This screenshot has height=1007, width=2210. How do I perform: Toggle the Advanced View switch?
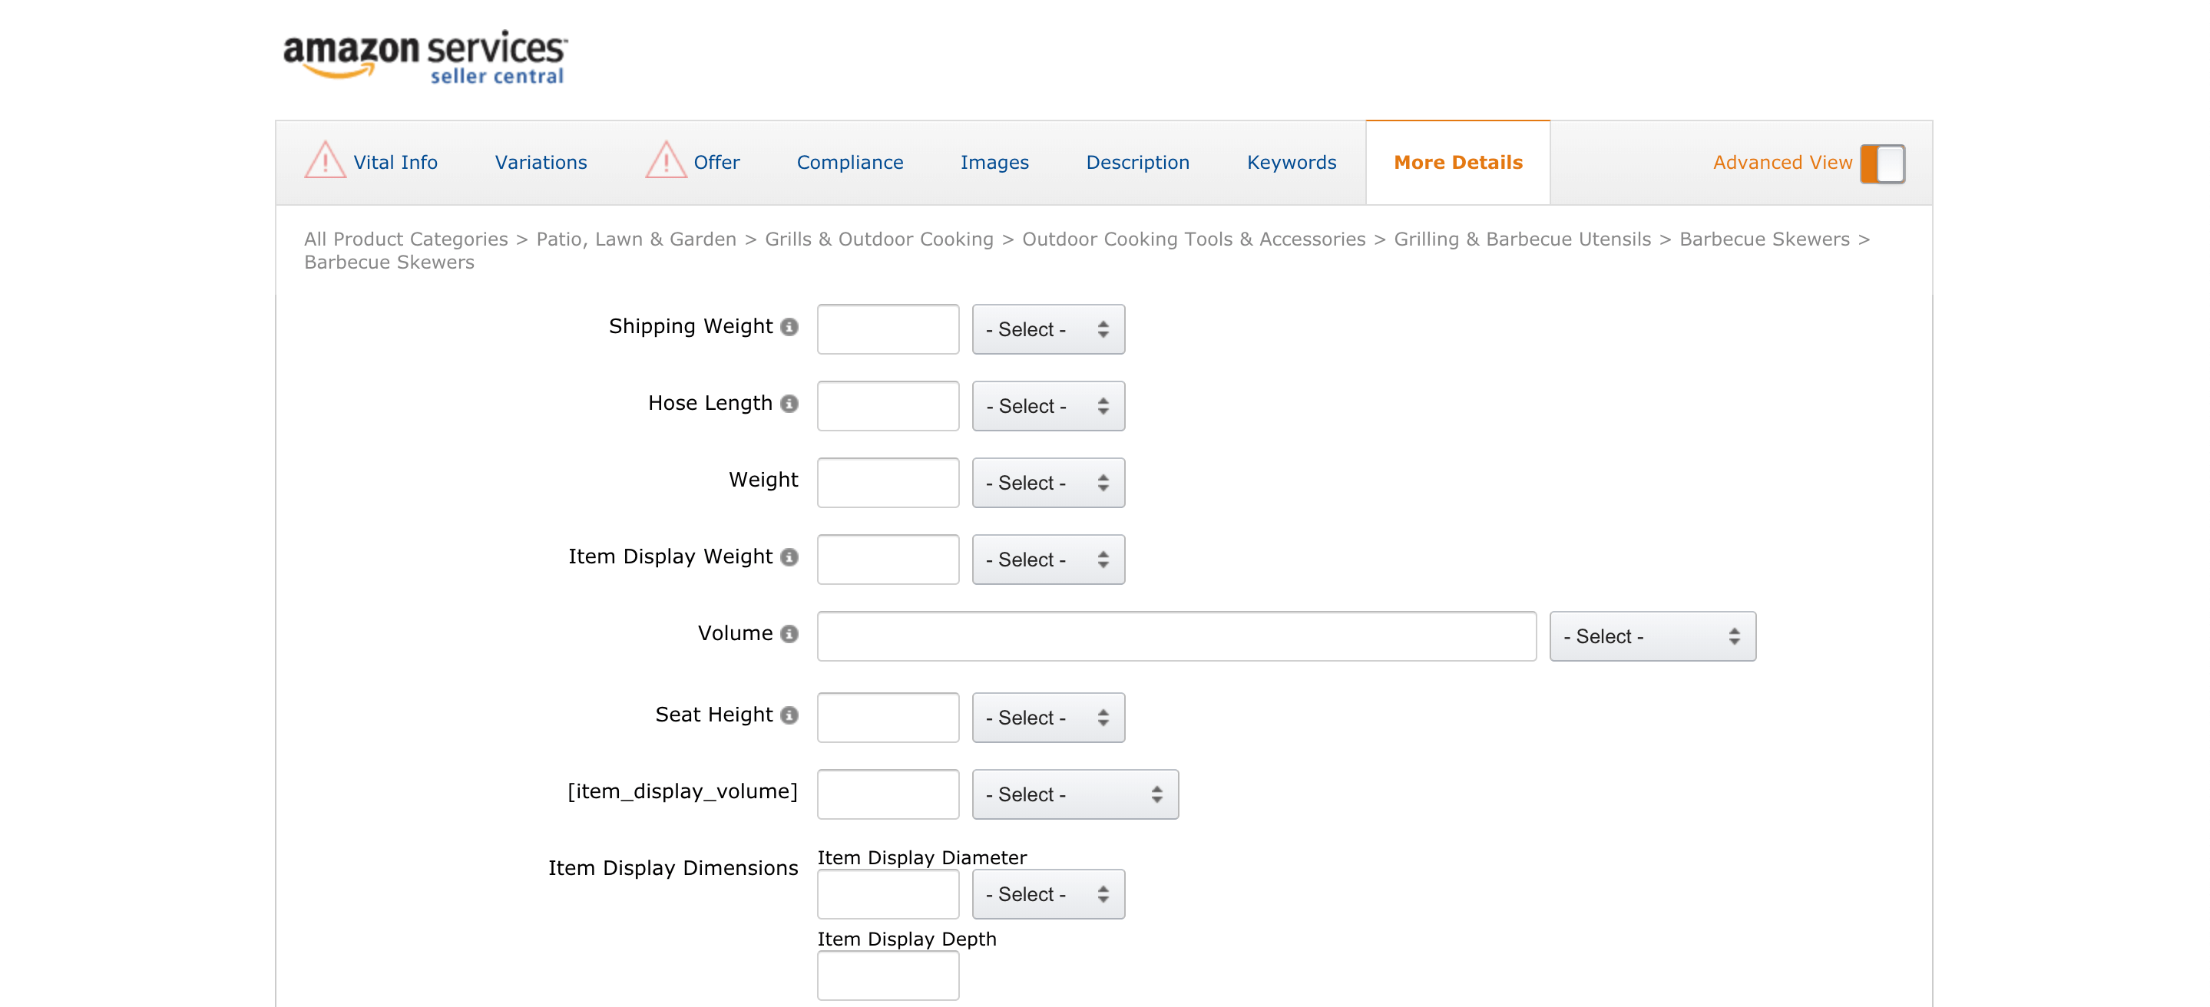pos(1882,163)
